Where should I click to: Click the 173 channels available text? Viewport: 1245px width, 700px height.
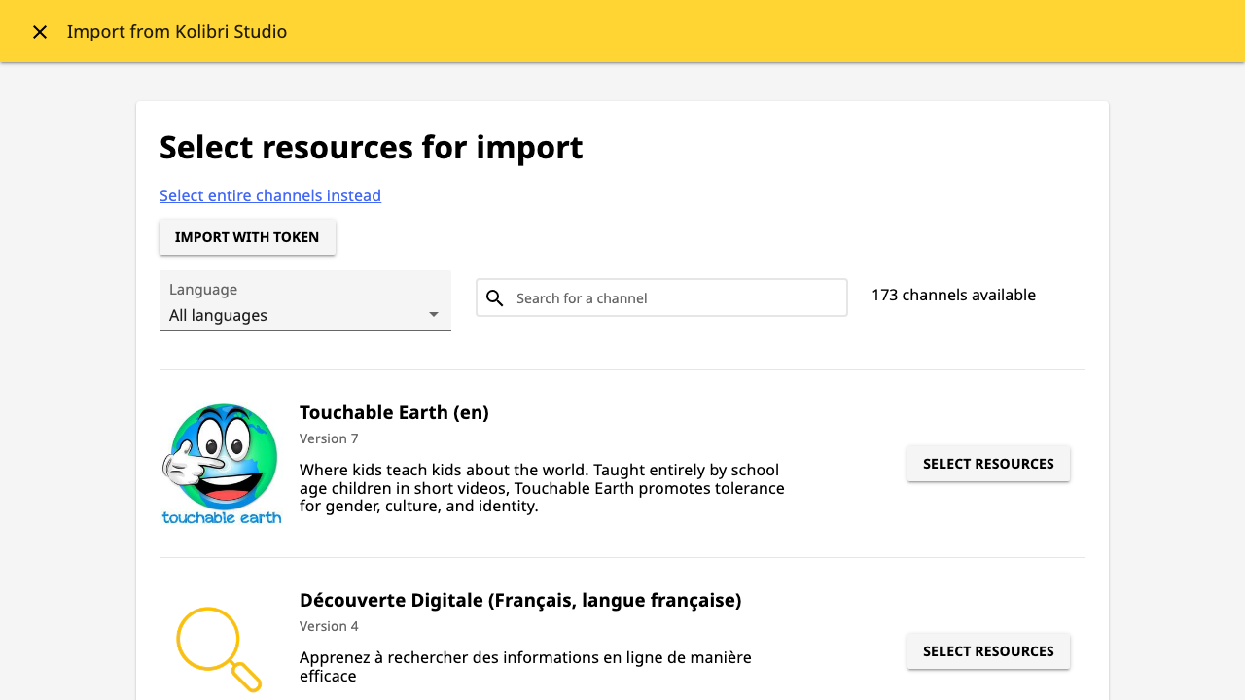point(953,295)
